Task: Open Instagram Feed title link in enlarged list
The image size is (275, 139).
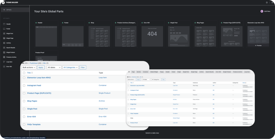Action: click(x=34, y=86)
